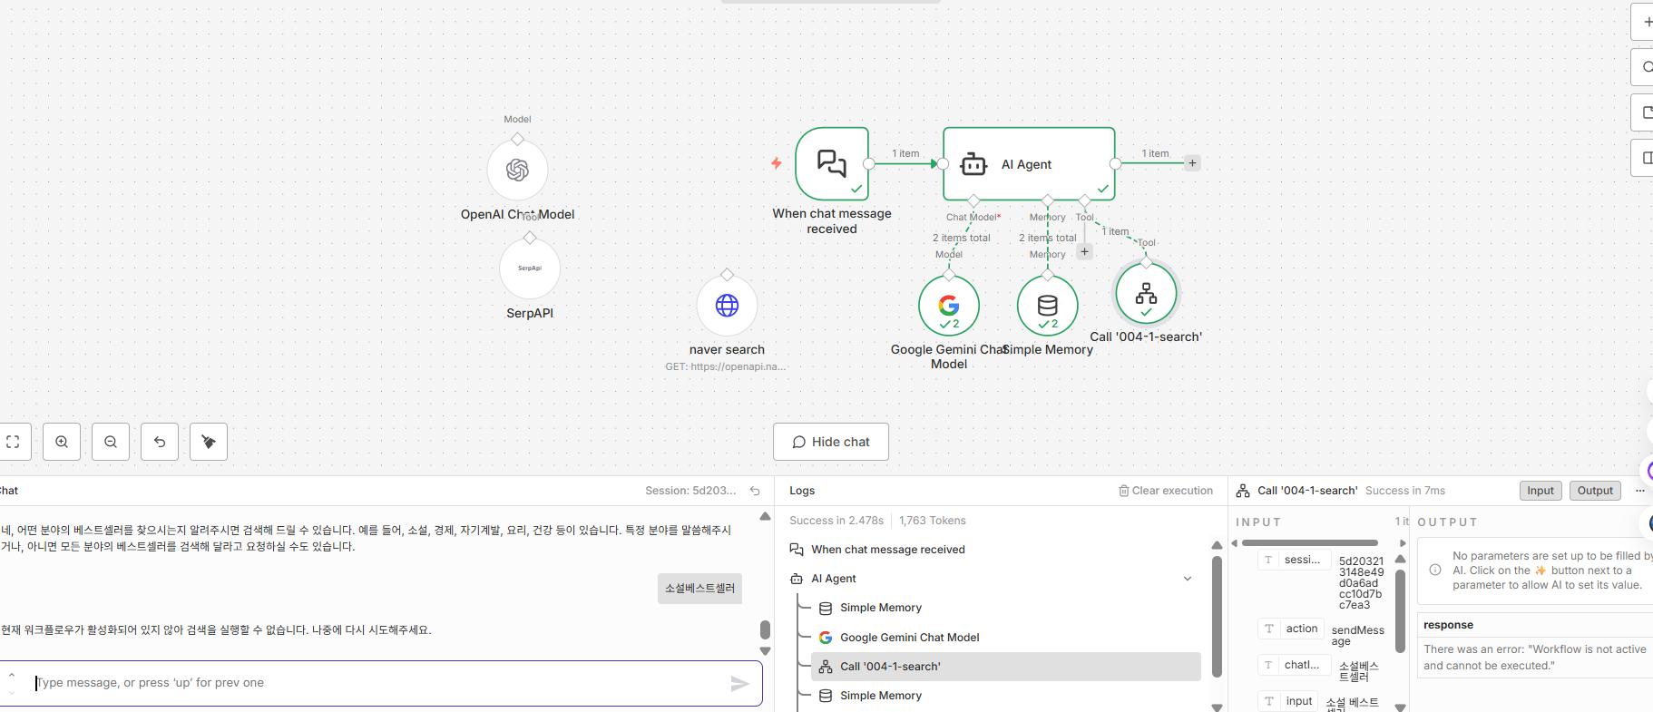The width and height of the screenshot is (1653, 712).
Task: Click Clear execution in the Logs panel
Action: tap(1166, 491)
